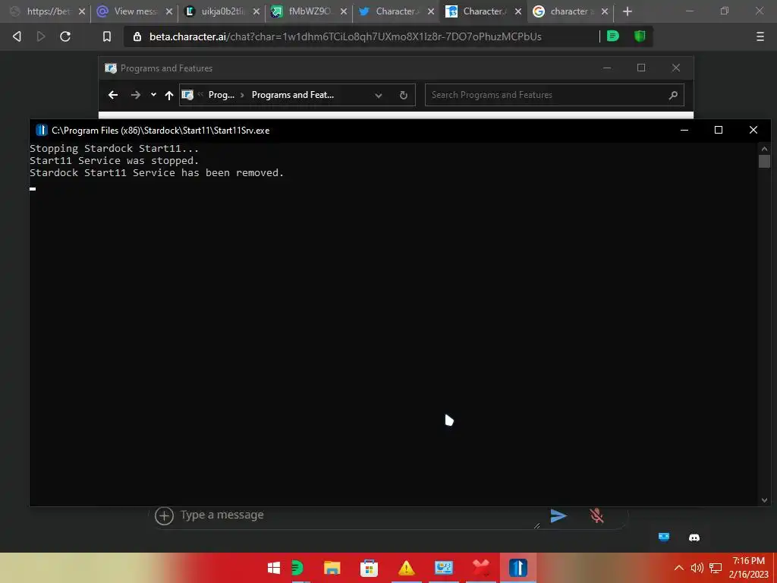
Task: Click the plus attach button beside message box
Action: (164, 515)
